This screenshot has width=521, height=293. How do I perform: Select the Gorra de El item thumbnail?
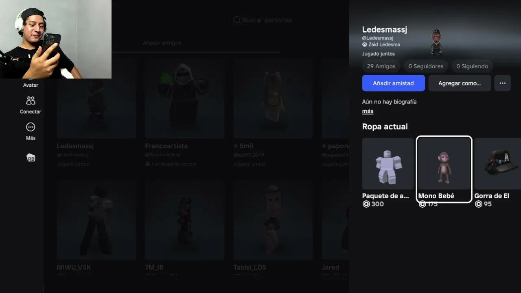point(497,164)
